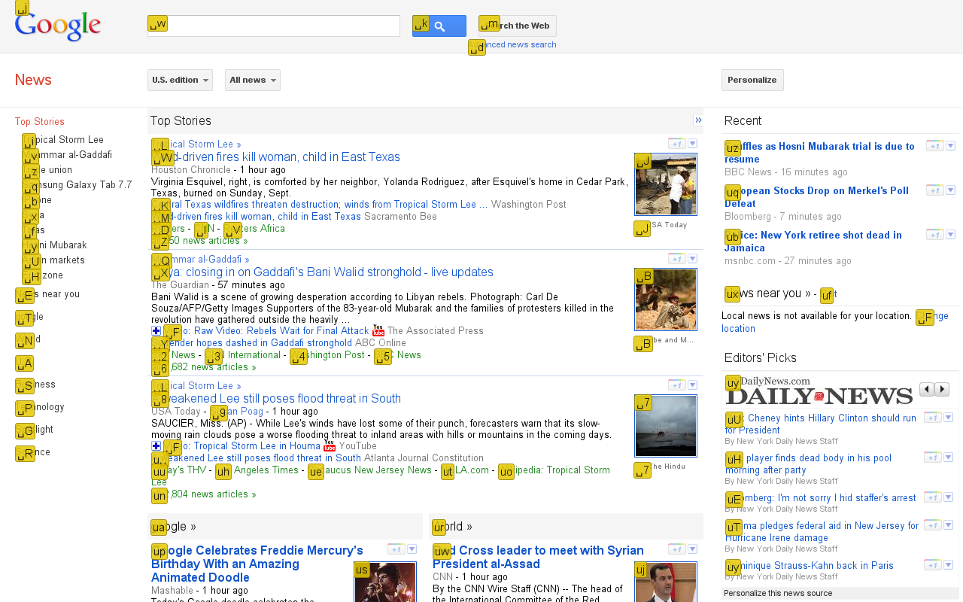
Task: Expand Top Stories with the double-arrow icon
Action: tap(698, 120)
